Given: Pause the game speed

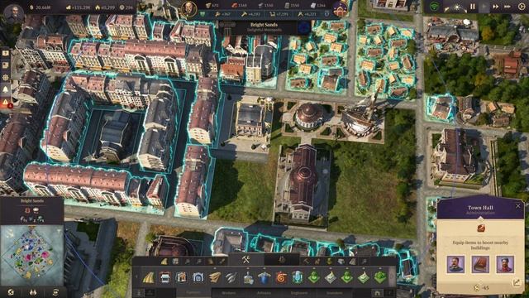Looking at the screenshot, I should coord(473,7).
